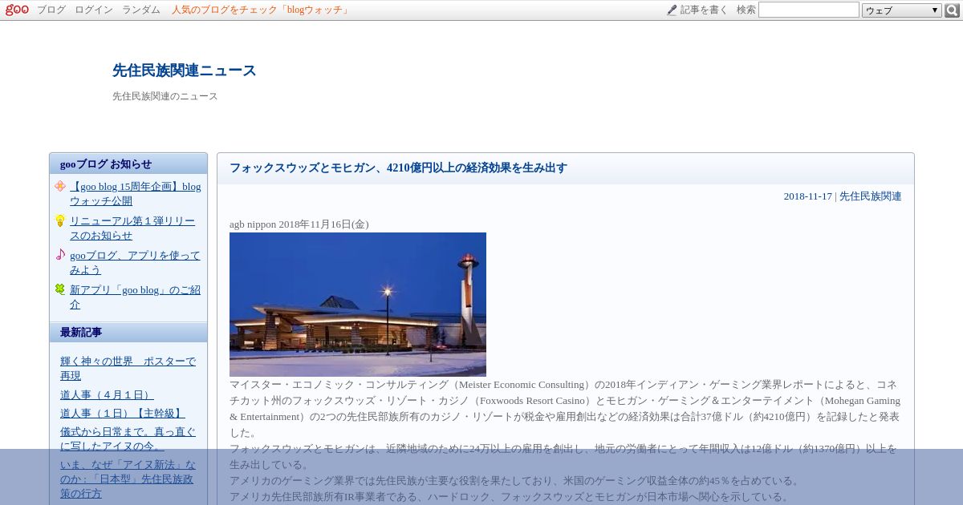Click clover icon beside new app notice
This screenshot has width=963, height=505.
(x=60, y=289)
